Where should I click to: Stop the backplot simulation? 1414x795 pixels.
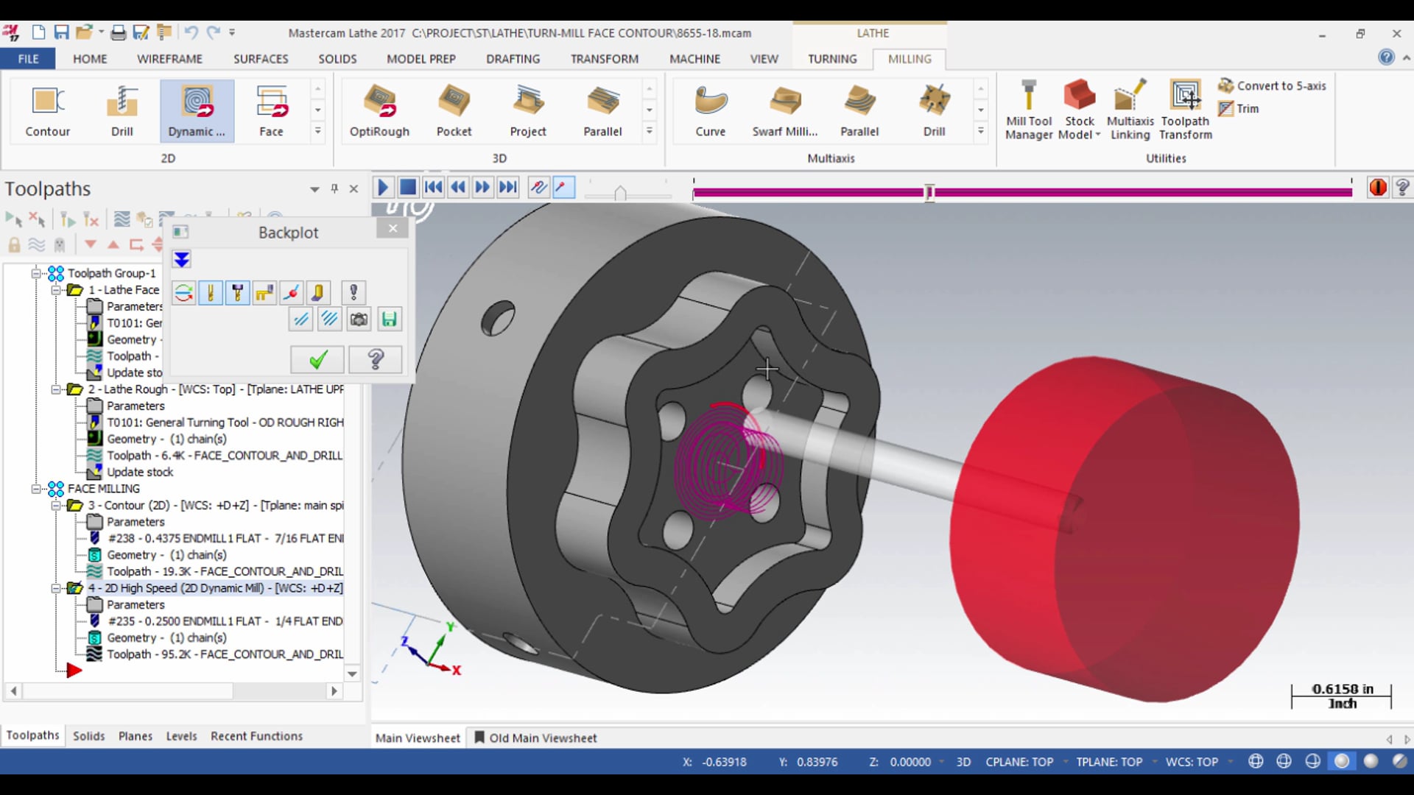tap(407, 187)
